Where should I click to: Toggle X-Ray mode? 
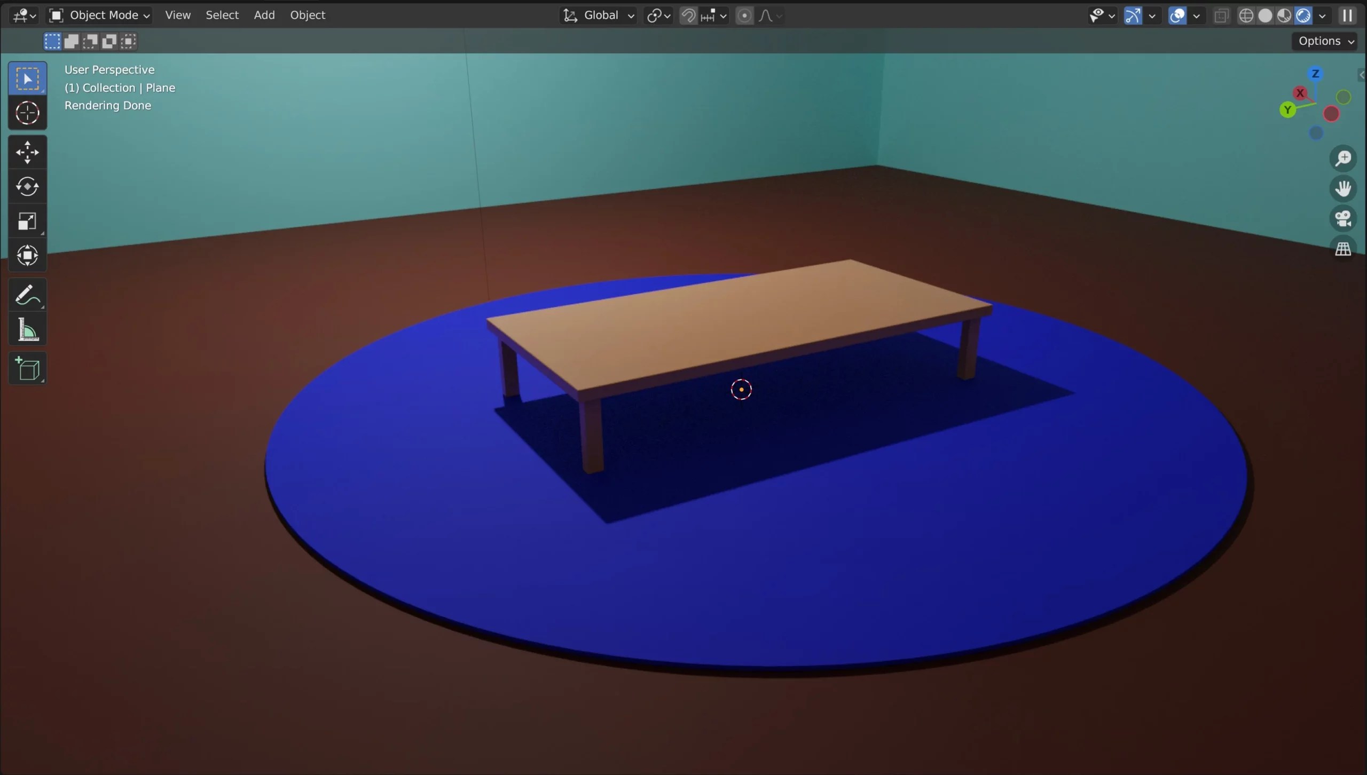[x=1221, y=15]
